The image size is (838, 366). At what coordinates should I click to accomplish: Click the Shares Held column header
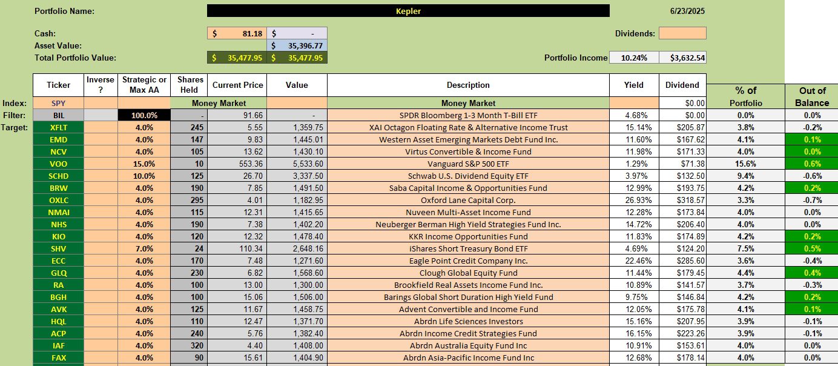188,85
